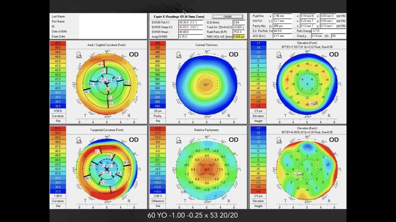Click the magnifier icon in Elevation (Front) map
This screenshot has width=396, height=222.
pos(279,54)
